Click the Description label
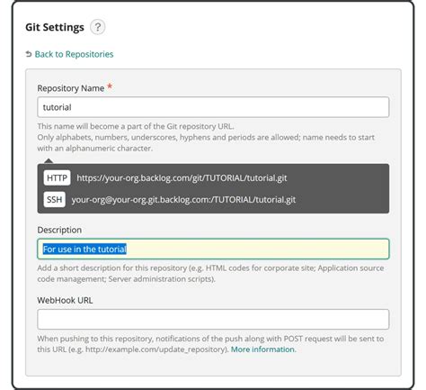Viewport: 426px width, 390px height. pyautogui.click(x=59, y=230)
